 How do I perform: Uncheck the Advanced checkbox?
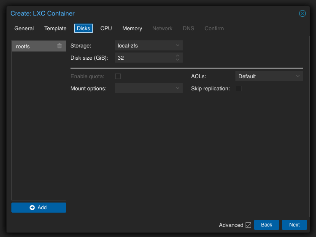248,225
